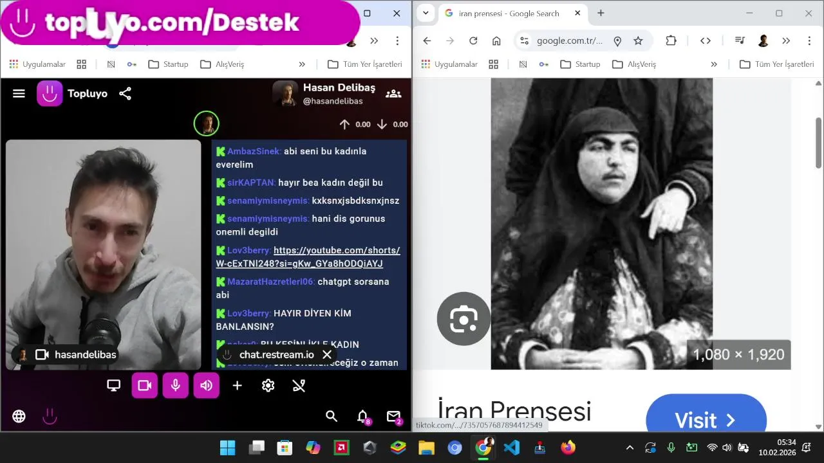Click the upload arrow showing 0.00
Viewport: 824px width, 463px height.
coord(344,125)
